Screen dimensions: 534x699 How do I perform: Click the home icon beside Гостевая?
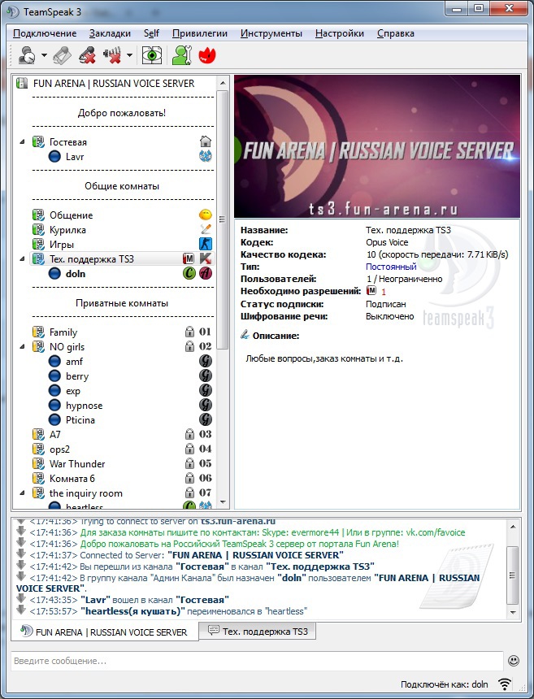pyautogui.click(x=205, y=141)
